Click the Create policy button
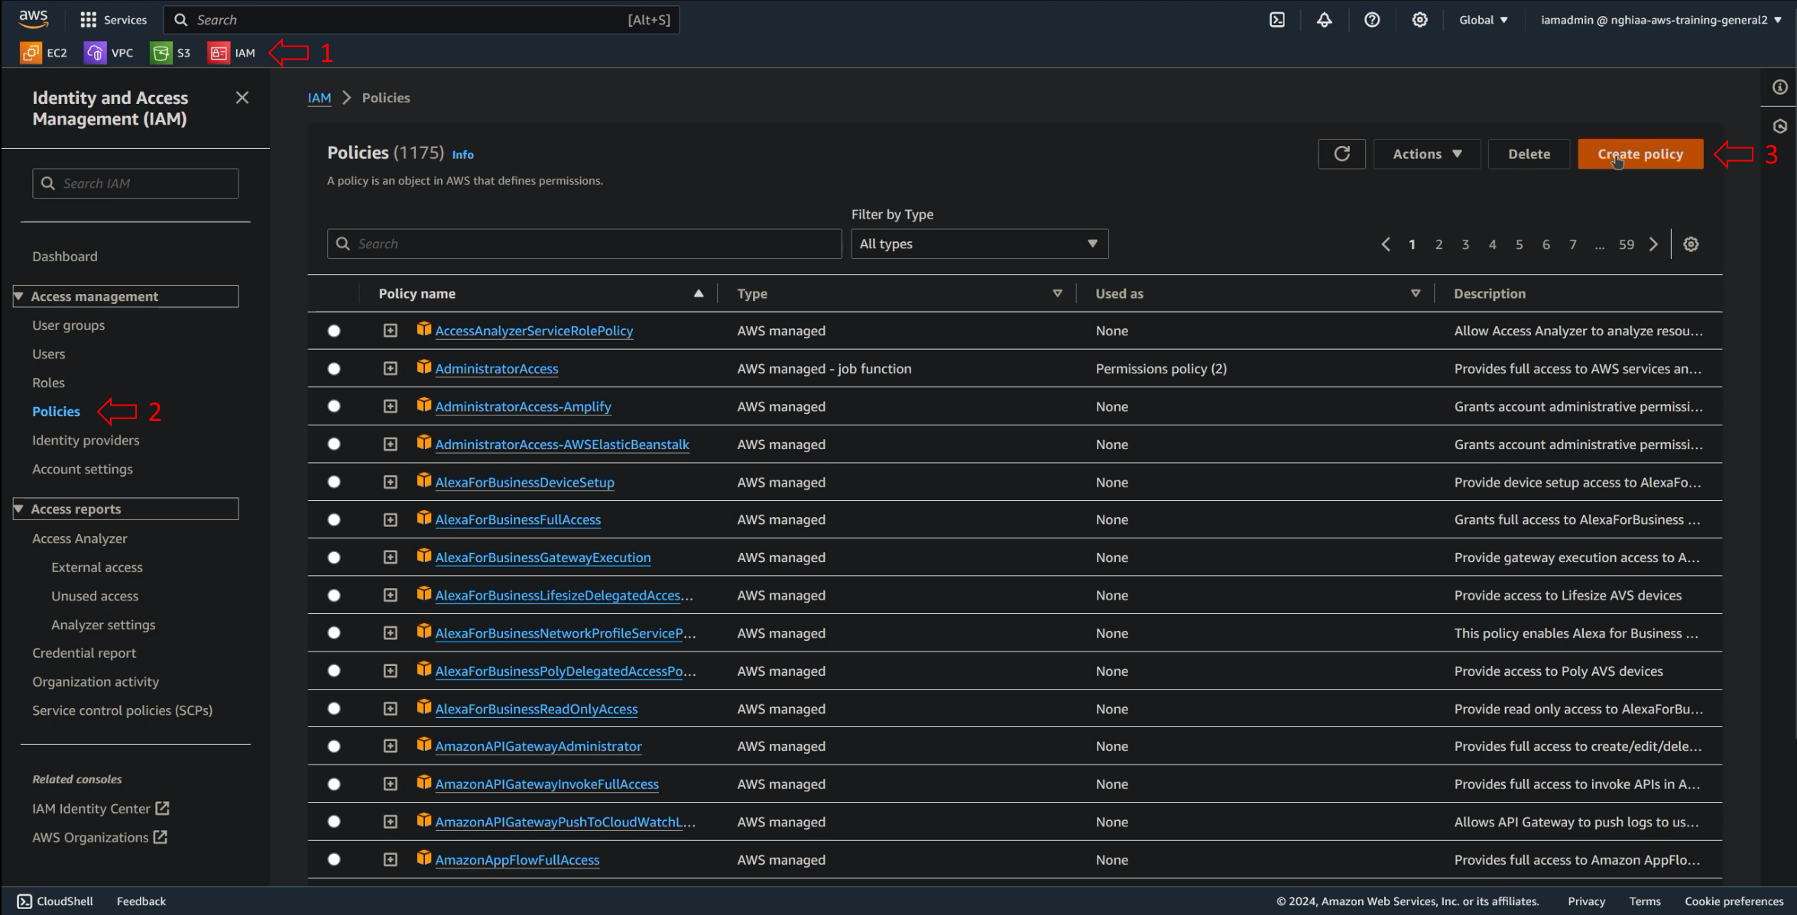This screenshot has height=915, width=1797. pyautogui.click(x=1640, y=154)
